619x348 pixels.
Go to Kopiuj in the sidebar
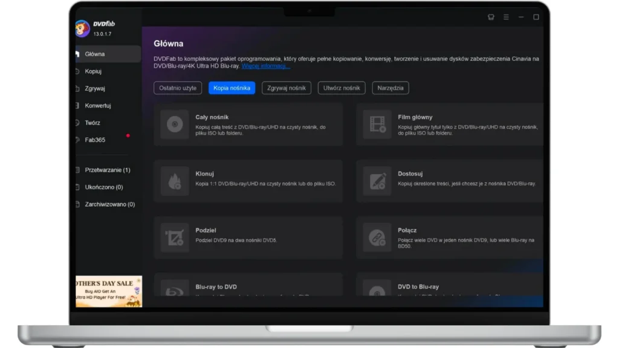93,71
